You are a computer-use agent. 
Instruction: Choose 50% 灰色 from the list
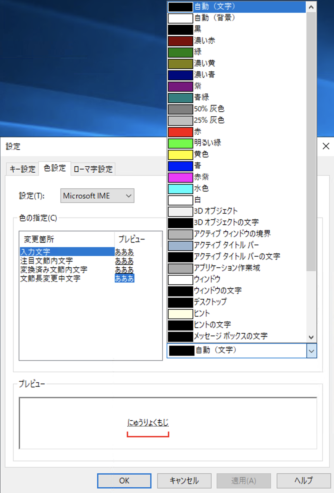(237, 109)
